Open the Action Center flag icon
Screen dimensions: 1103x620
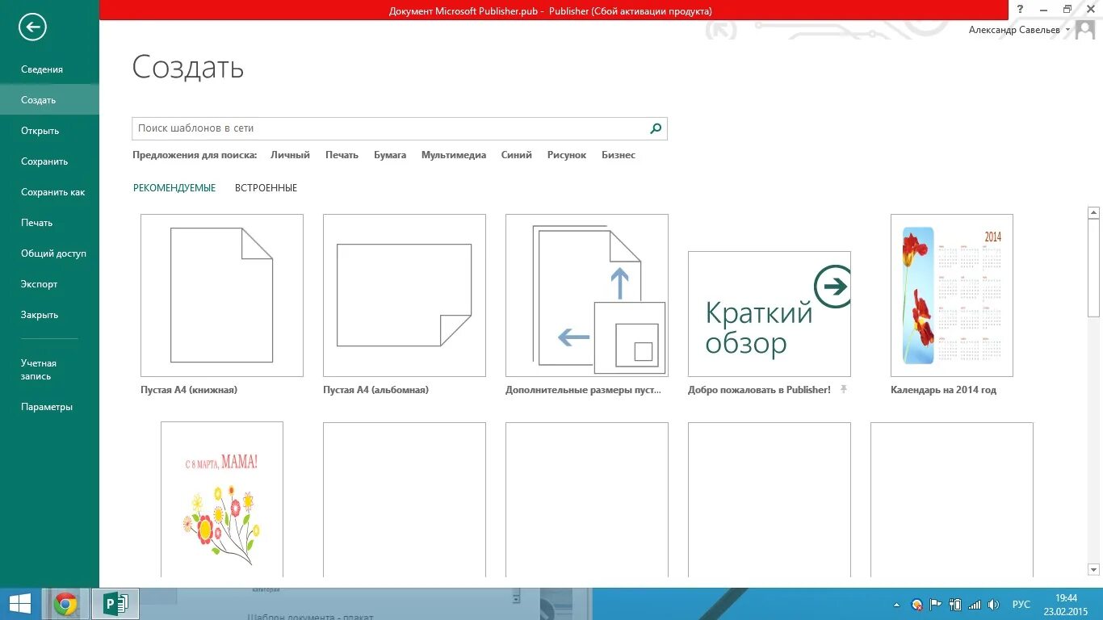tap(936, 605)
